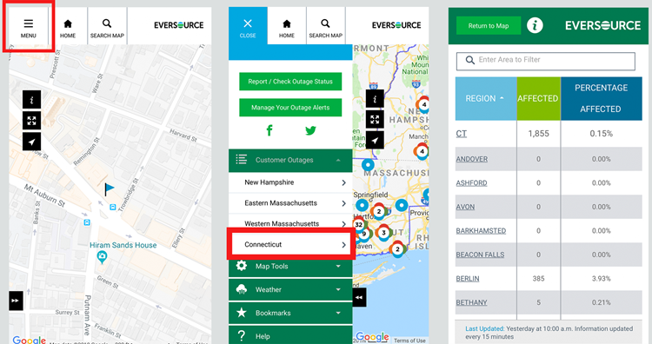Click Report / Check Outage Status button
Screen dimensions: 652x344
pos(290,82)
